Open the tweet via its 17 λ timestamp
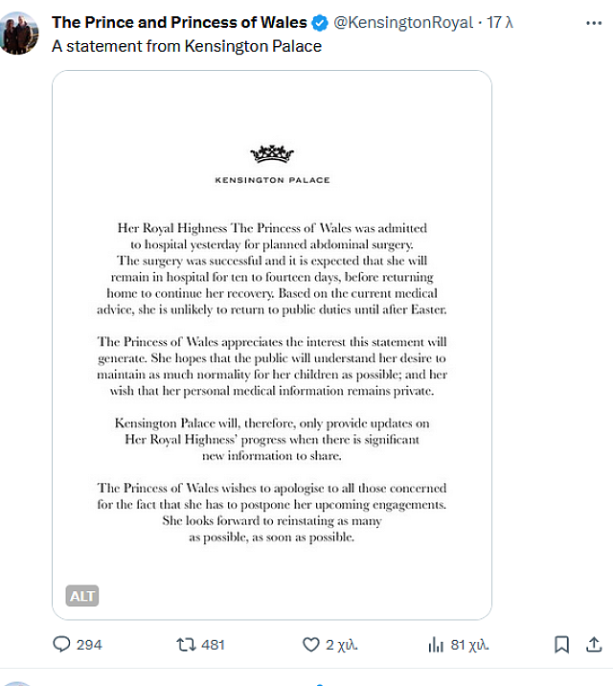 (x=500, y=22)
